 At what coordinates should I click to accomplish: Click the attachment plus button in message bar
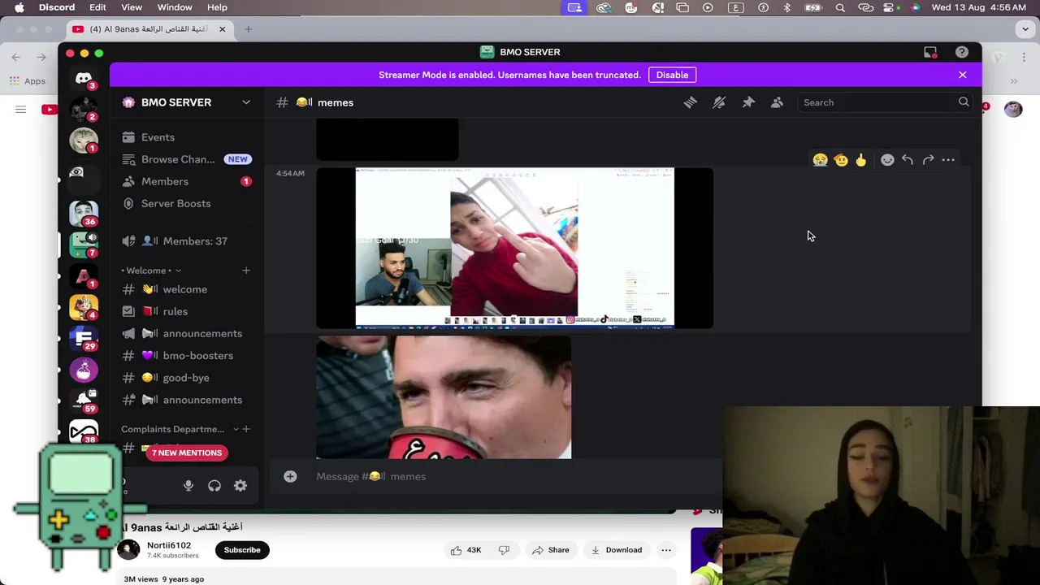coord(290,477)
